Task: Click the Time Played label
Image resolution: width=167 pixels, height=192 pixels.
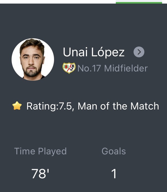Action: click(x=40, y=151)
